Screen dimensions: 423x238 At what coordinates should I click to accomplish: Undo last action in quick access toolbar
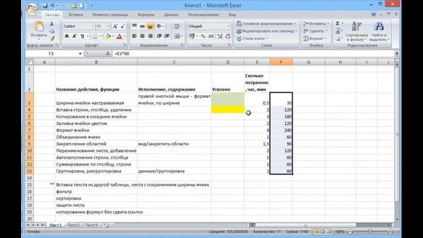coord(53,6)
